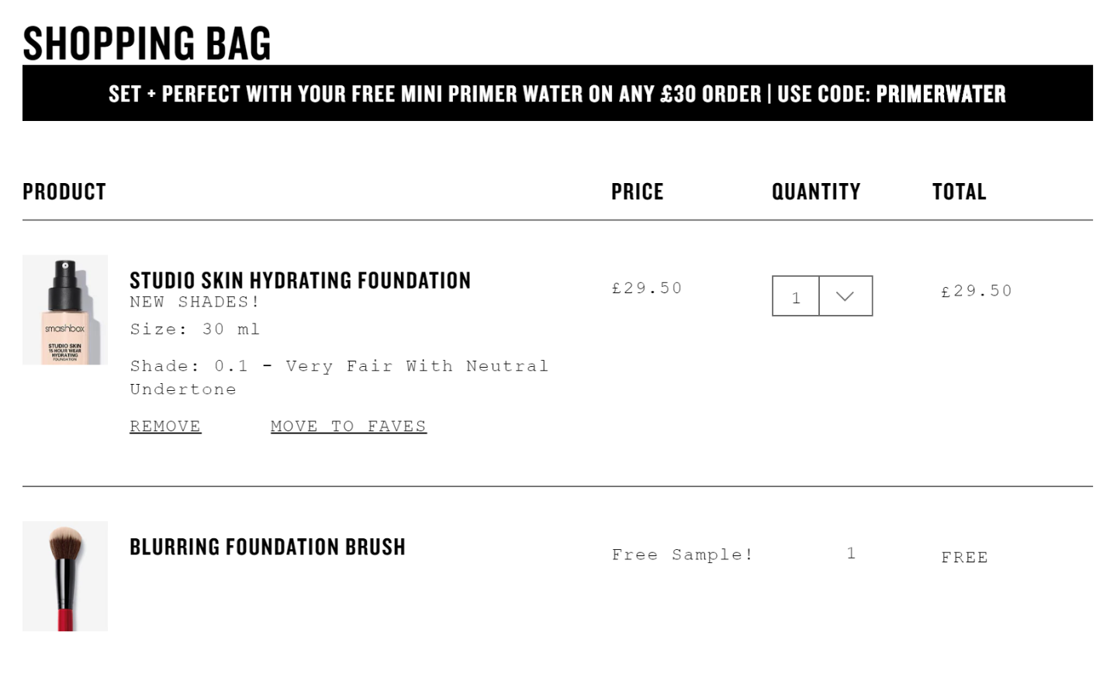Click the quantity value box showing 1
1117x688 pixels.
pos(796,296)
